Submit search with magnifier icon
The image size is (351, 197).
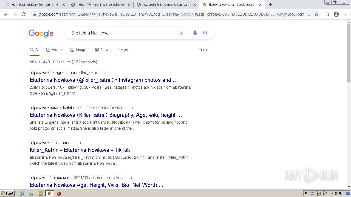pos(205,33)
